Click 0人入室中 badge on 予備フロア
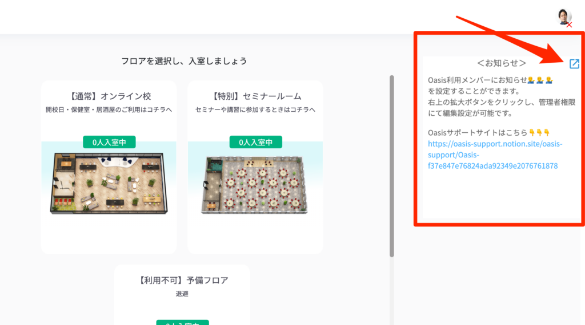Viewport: 585px width, 325px height. 182,322
